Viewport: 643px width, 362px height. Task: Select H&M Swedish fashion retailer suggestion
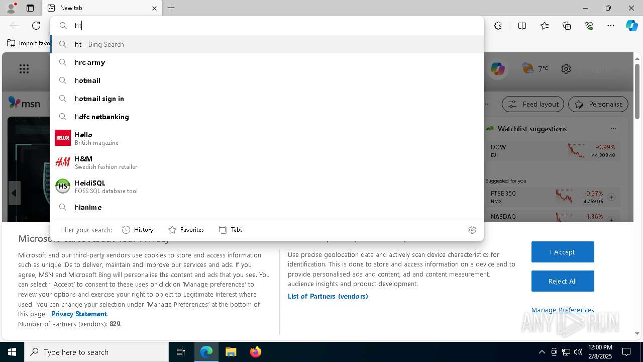(267, 162)
